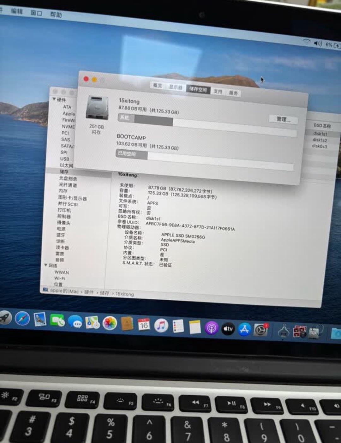Switch to the 服务 tab
The width and height of the screenshot is (341, 443).
[x=233, y=93]
